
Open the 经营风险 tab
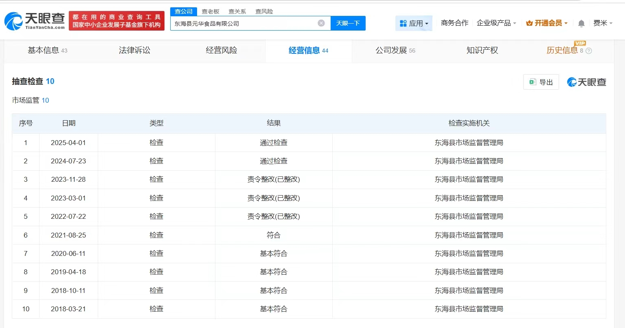coord(221,51)
